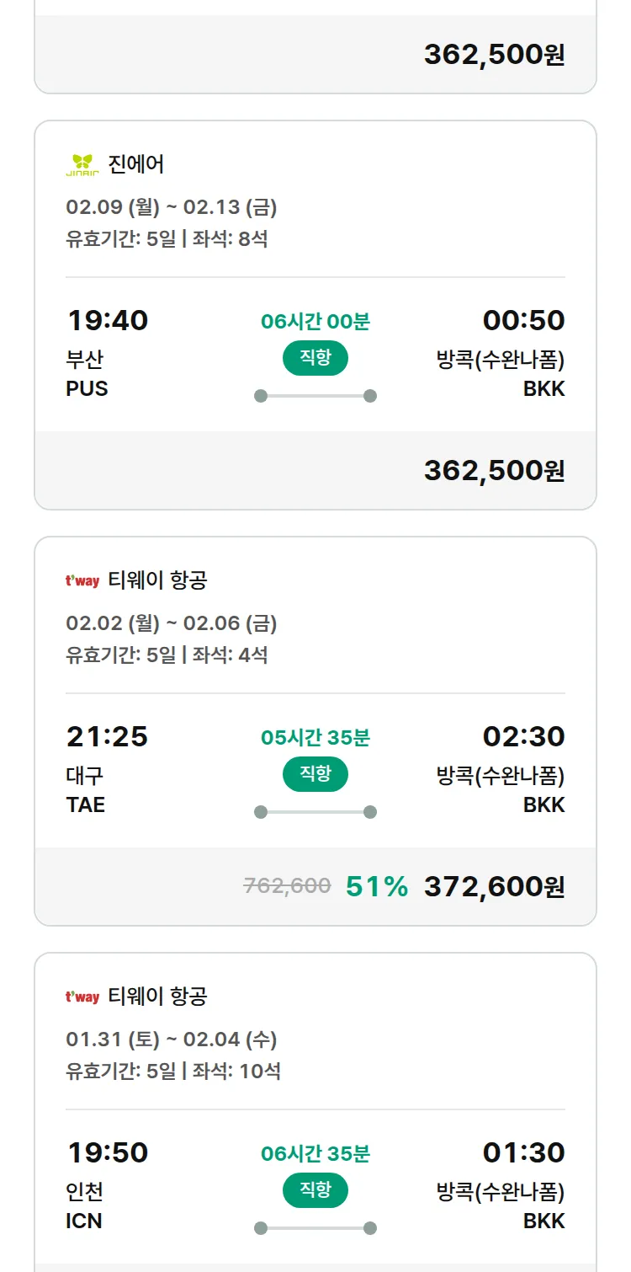This screenshot has height=1272, width=631.
Task: Click route line under Daegu flight duration
Action: [x=315, y=812]
